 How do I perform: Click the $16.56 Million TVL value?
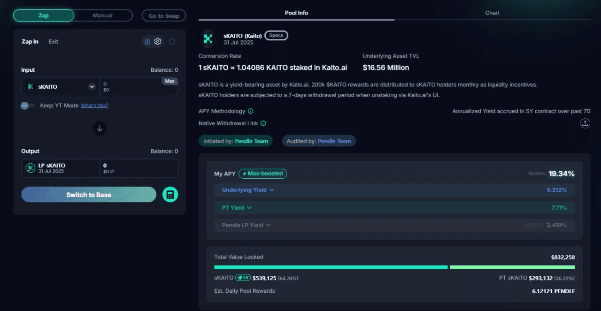pos(386,68)
